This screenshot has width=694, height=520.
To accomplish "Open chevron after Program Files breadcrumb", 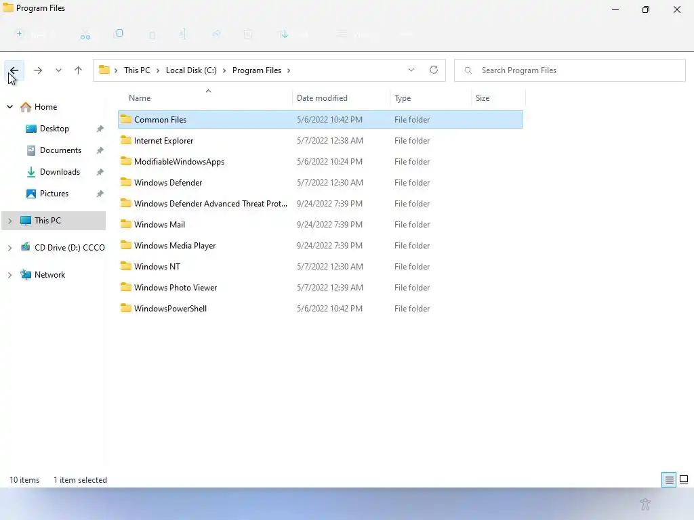I will point(289,70).
